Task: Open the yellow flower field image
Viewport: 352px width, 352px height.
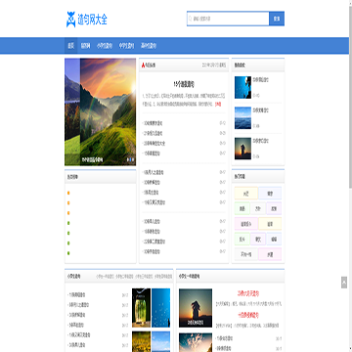Action: 141,341
